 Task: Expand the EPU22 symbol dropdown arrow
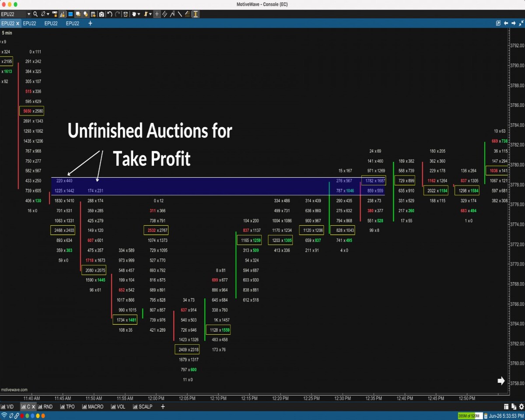(29, 14)
